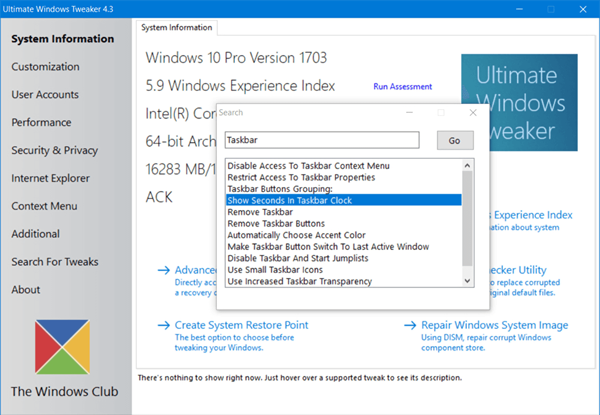
Task: Click the Ultimate Windows Tweaker banner image
Action: click(519, 102)
